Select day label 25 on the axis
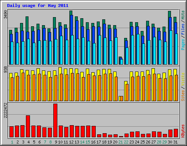187x146 pixels. pyautogui.click(x=142, y=142)
